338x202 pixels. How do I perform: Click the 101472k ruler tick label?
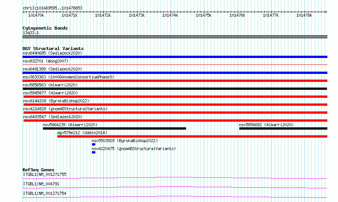pos(103,15)
